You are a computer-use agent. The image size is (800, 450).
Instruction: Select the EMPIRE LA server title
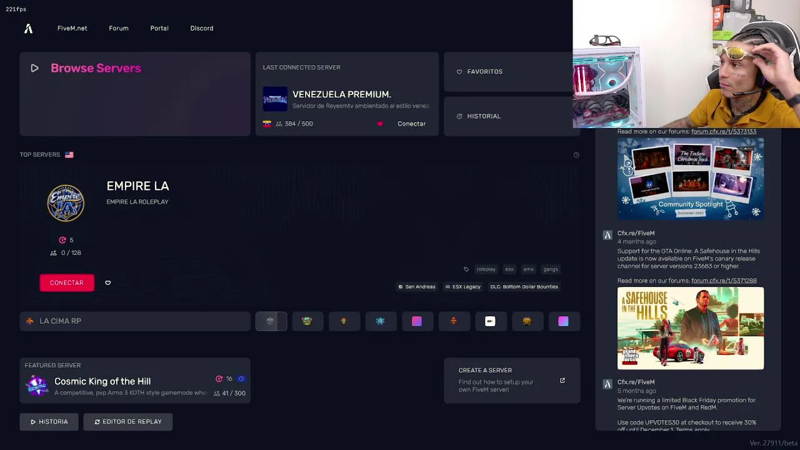pos(137,186)
